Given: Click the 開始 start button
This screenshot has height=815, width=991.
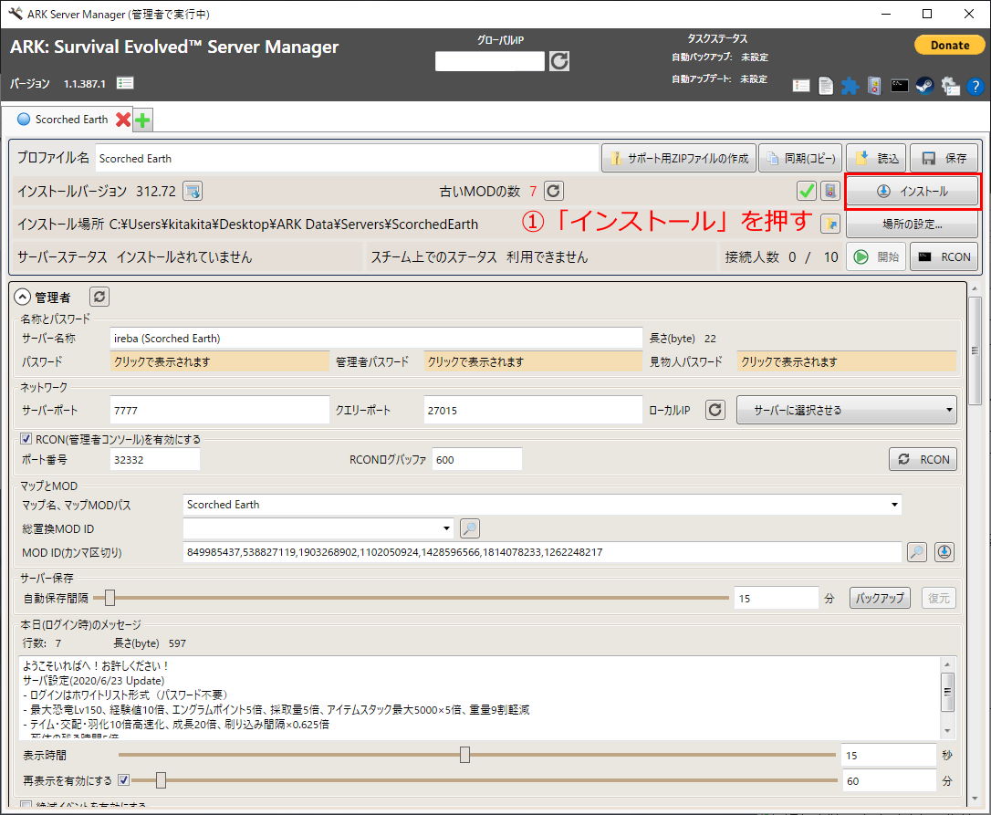Looking at the screenshot, I should coord(876,256).
